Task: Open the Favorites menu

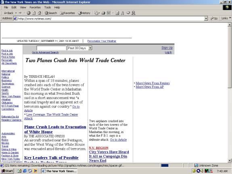Action: pyautogui.click(x=35, y=7)
